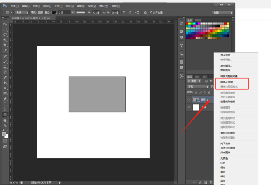Open the gear geometry options icon
The height and width of the screenshot is (185, 271).
click(x=145, y=13)
